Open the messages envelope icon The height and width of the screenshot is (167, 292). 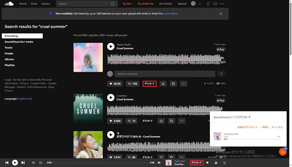tap(215, 4)
